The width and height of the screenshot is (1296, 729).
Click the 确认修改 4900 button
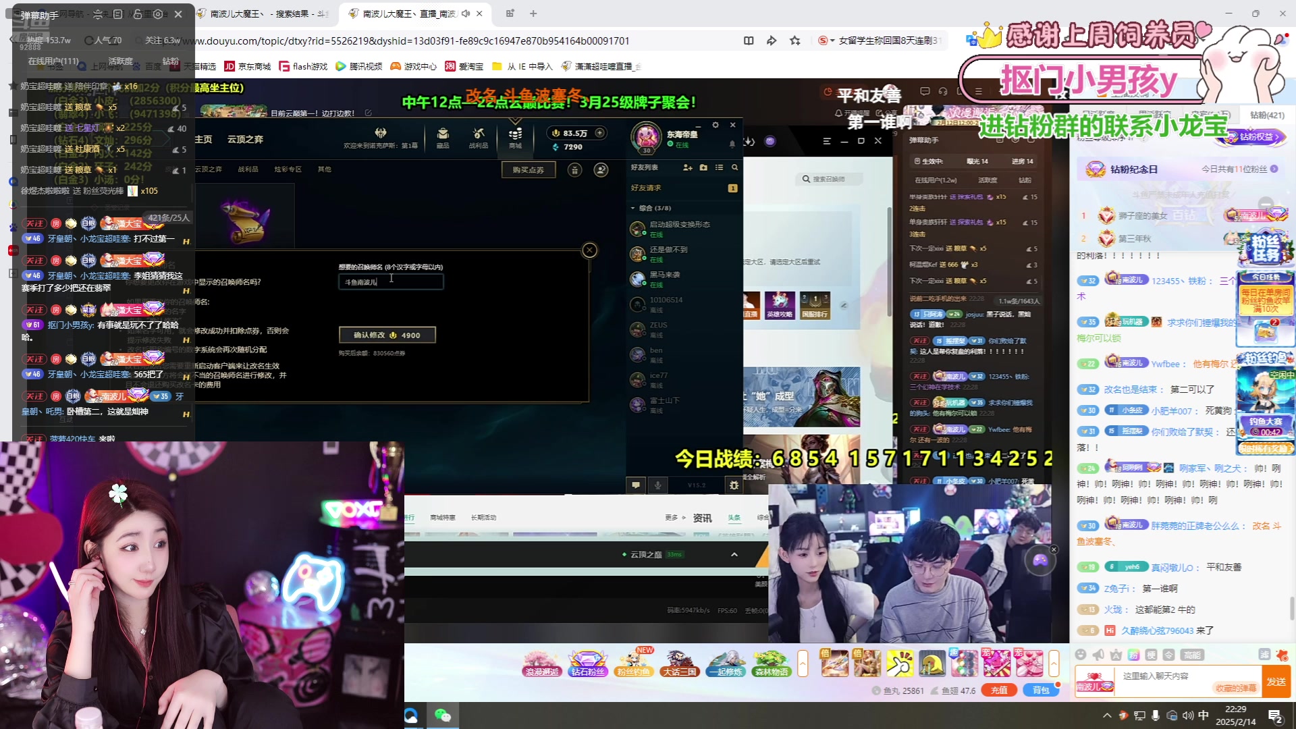point(387,335)
